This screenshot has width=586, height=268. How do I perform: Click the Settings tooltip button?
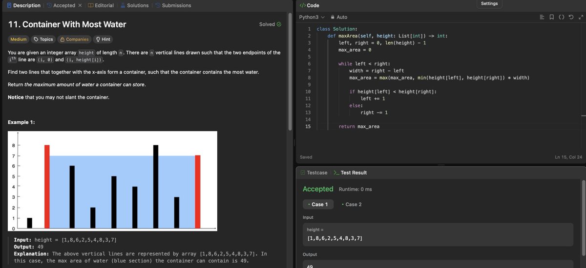click(489, 3)
